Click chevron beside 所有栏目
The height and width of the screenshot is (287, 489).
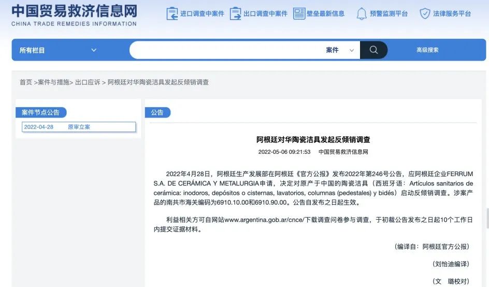94,50
